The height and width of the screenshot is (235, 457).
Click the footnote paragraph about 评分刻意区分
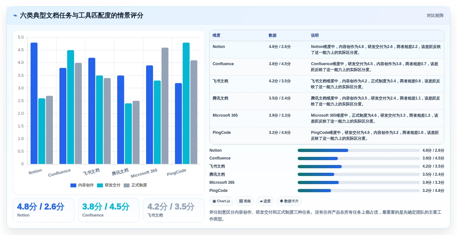coord(326,216)
